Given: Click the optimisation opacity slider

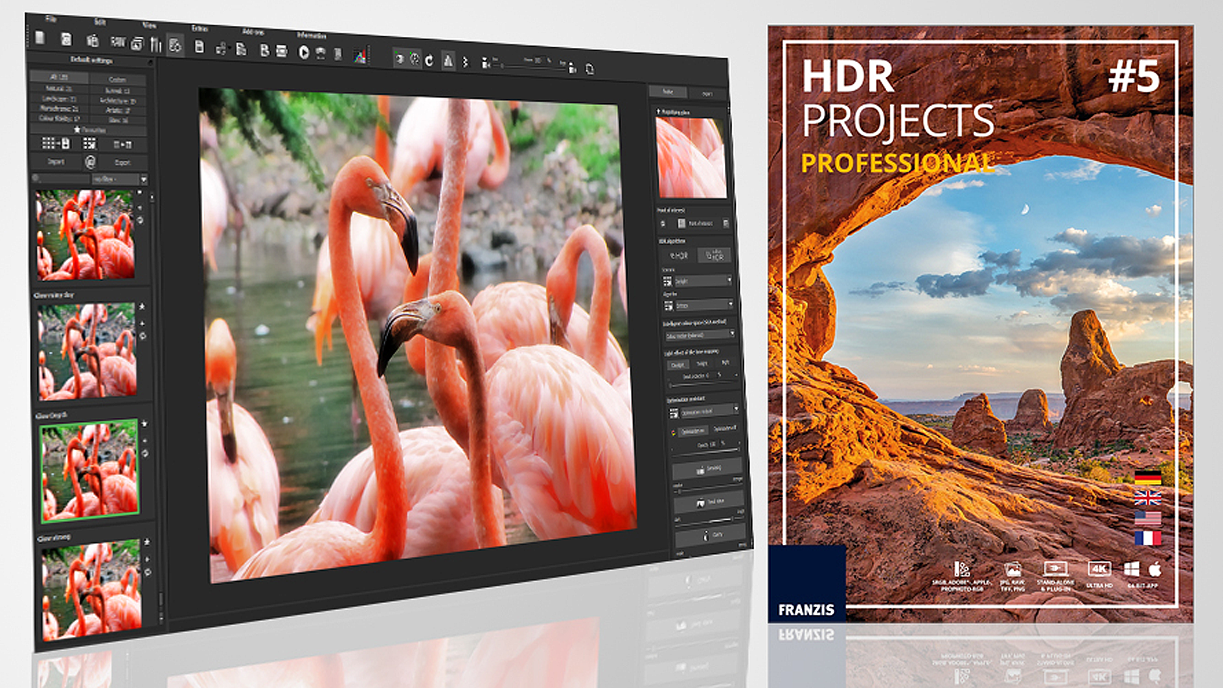Looking at the screenshot, I should coord(706,452).
